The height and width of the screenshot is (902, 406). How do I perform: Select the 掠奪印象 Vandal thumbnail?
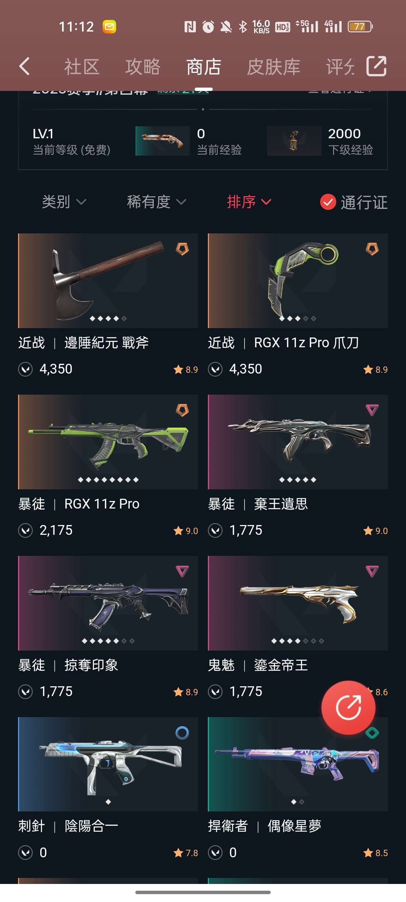coord(108,603)
